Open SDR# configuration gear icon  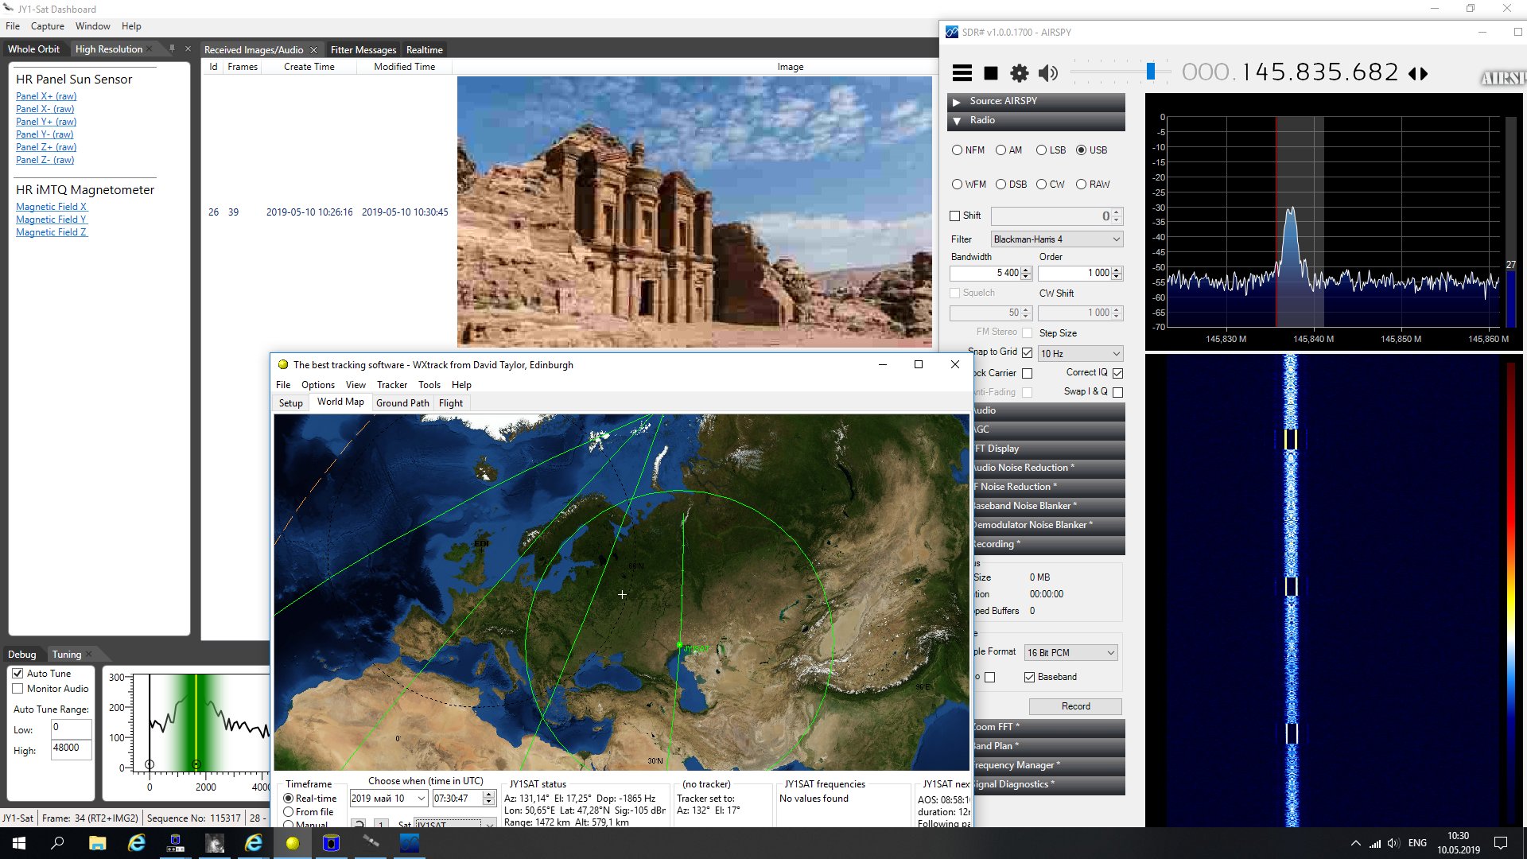tap(1019, 73)
